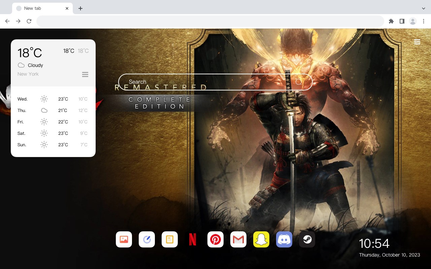The height and width of the screenshot is (269, 431).
Task: Open the yellow notes shortcut icon
Action: pos(170,239)
